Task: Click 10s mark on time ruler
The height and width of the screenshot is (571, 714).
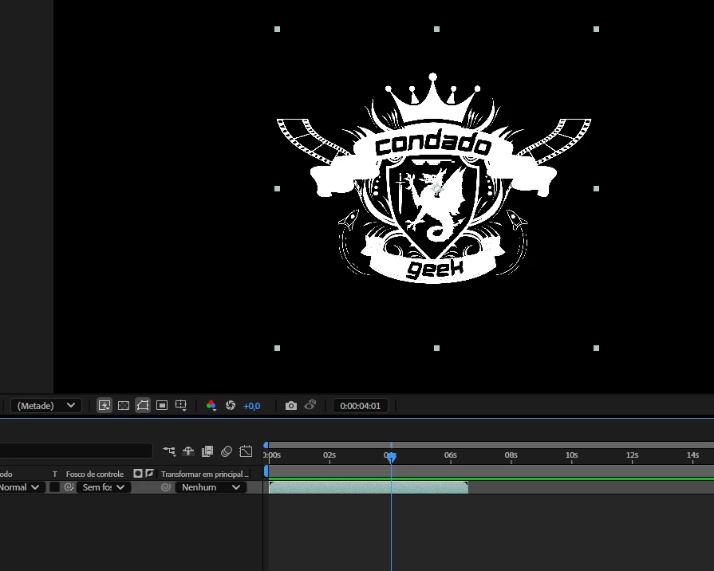Action: point(571,455)
